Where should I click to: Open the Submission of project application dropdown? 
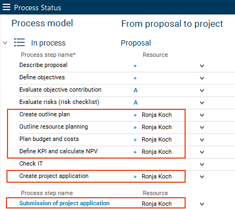(202, 204)
